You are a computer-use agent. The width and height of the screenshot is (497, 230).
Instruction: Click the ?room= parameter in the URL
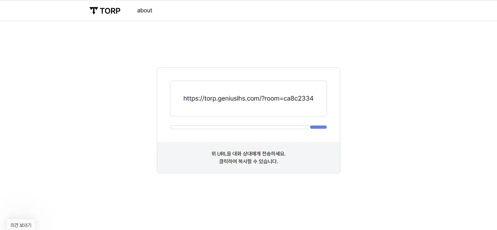click(272, 98)
